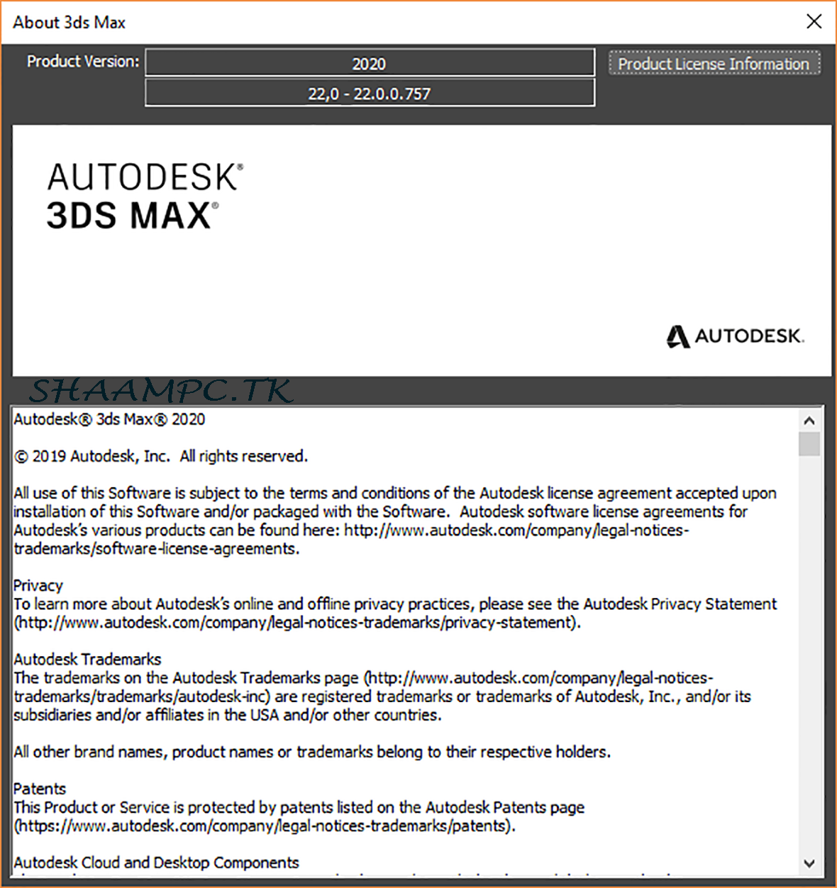
Task: Click the 'Autodesk® 3ds Max® 2020' line
Action: click(109, 419)
